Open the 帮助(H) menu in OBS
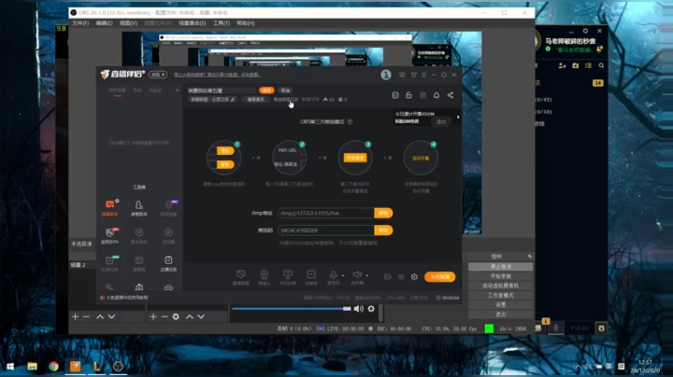This screenshot has height=377, width=673. [x=246, y=23]
